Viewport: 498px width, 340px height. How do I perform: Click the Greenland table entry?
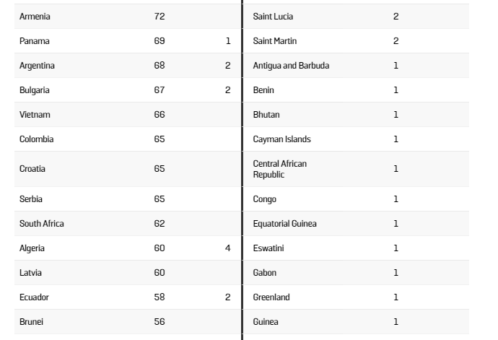(271, 297)
